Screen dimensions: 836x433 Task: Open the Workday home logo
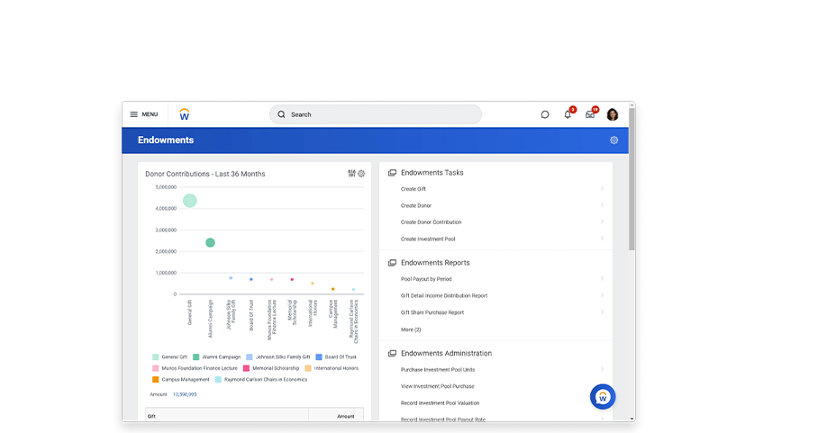point(185,114)
